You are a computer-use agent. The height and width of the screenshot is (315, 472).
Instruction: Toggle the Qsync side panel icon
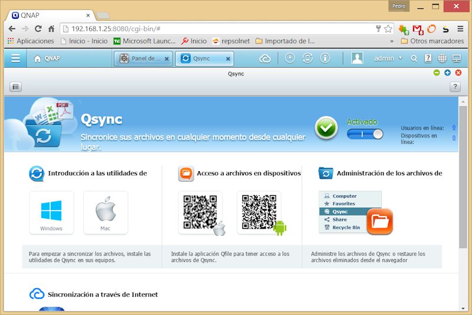[x=16, y=87]
